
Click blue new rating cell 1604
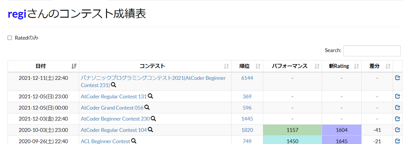[342, 130]
